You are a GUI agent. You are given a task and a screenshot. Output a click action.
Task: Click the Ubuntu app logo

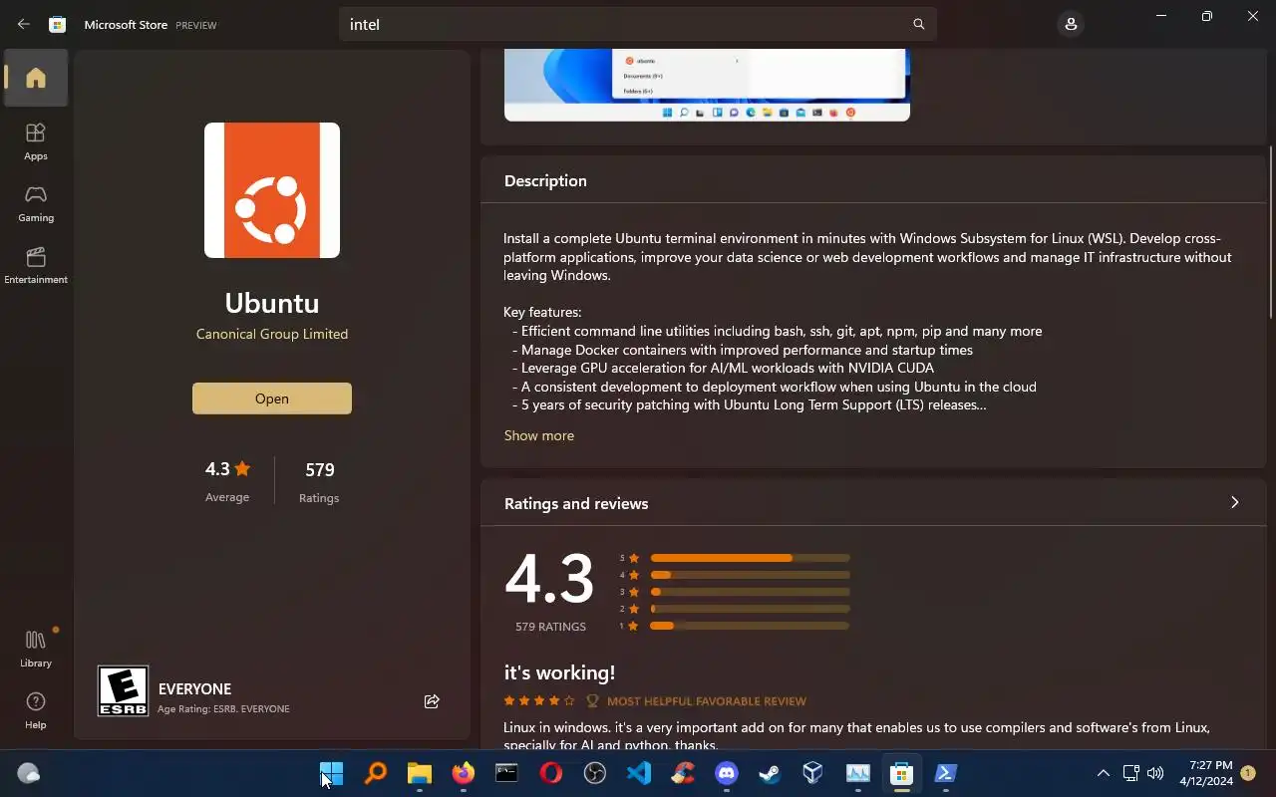[272, 190]
